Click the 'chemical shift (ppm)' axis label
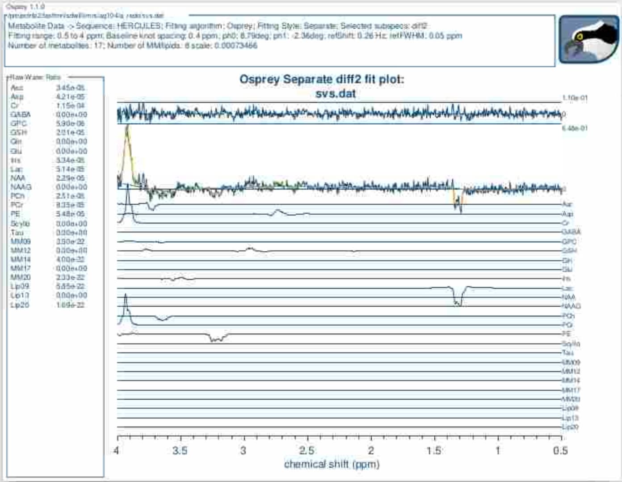Image resolution: width=622 pixels, height=482 pixels. click(x=332, y=464)
